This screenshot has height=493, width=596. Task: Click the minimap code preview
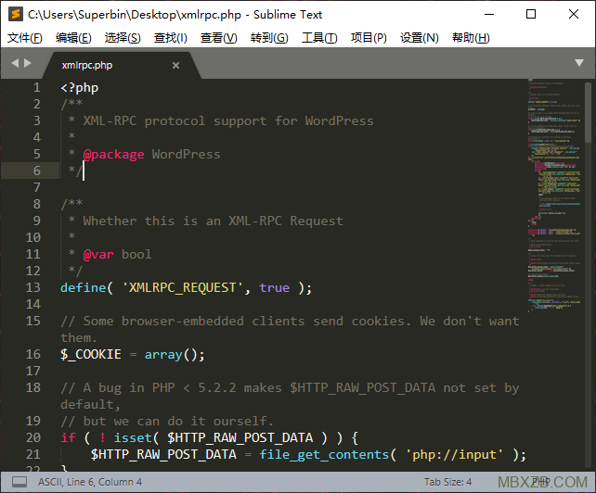(x=554, y=196)
